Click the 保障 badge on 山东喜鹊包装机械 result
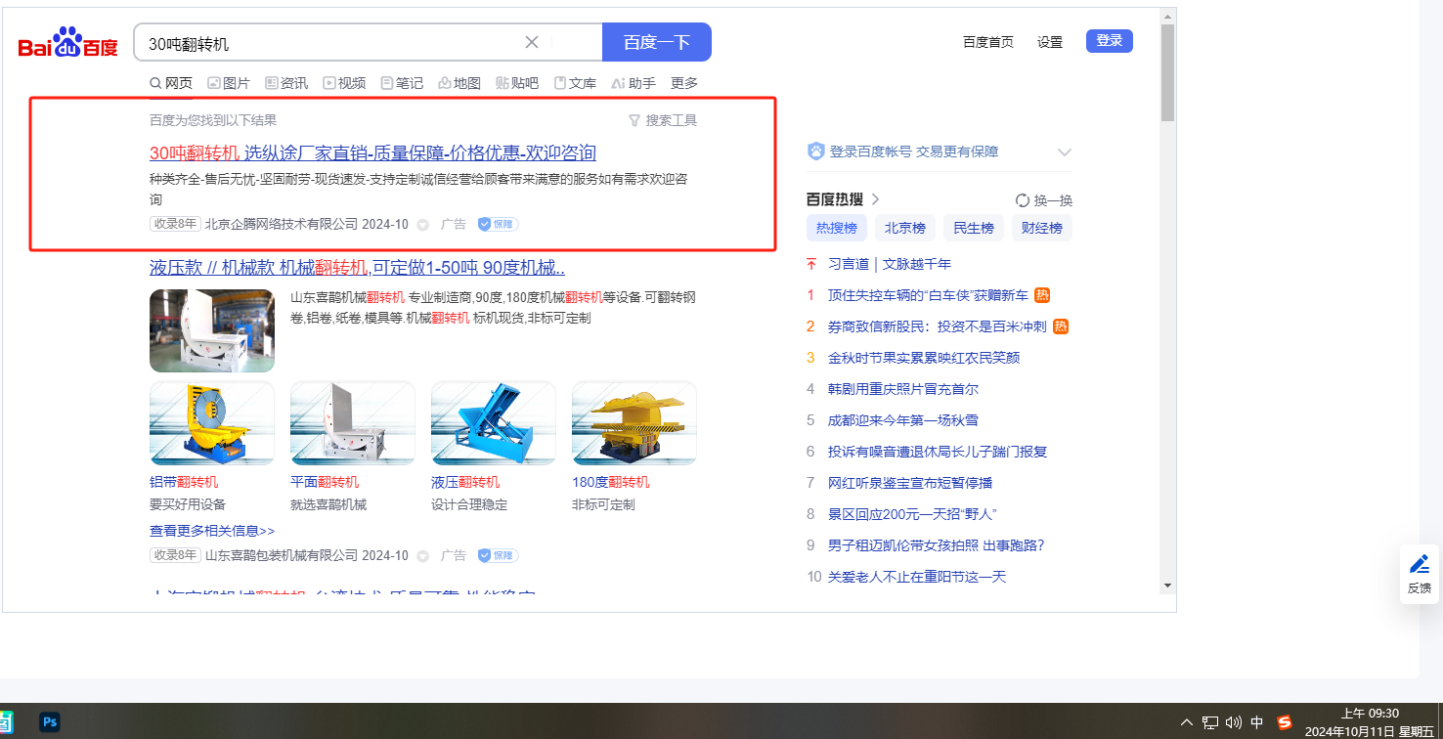 click(x=498, y=555)
